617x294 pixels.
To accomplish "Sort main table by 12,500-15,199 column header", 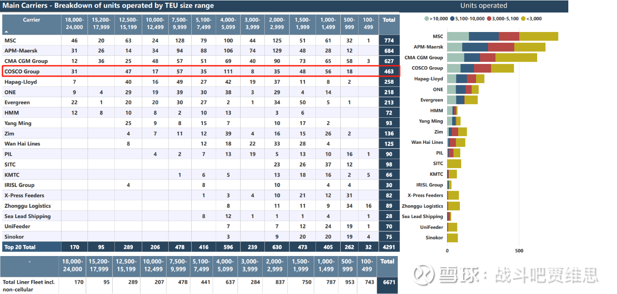I will [x=128, y=23].
